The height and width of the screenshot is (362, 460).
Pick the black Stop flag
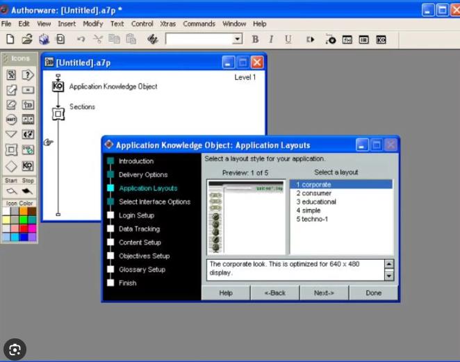click(27, 191)
